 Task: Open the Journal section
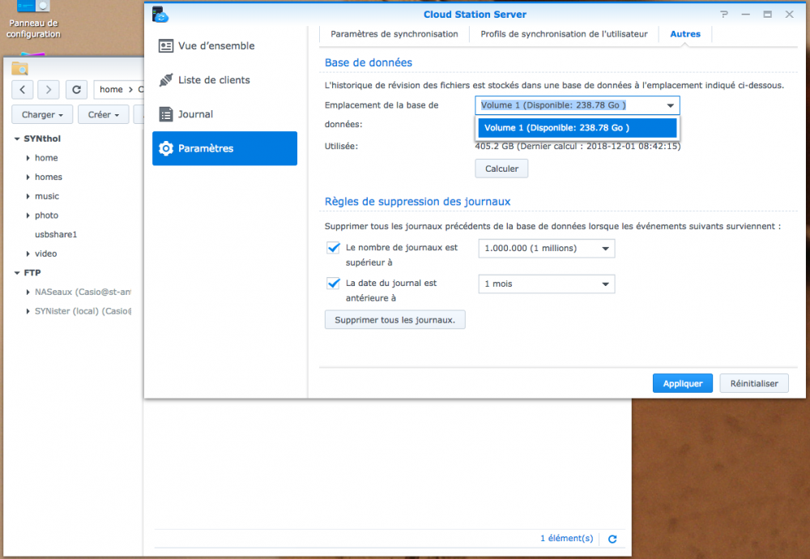[224, 114]
